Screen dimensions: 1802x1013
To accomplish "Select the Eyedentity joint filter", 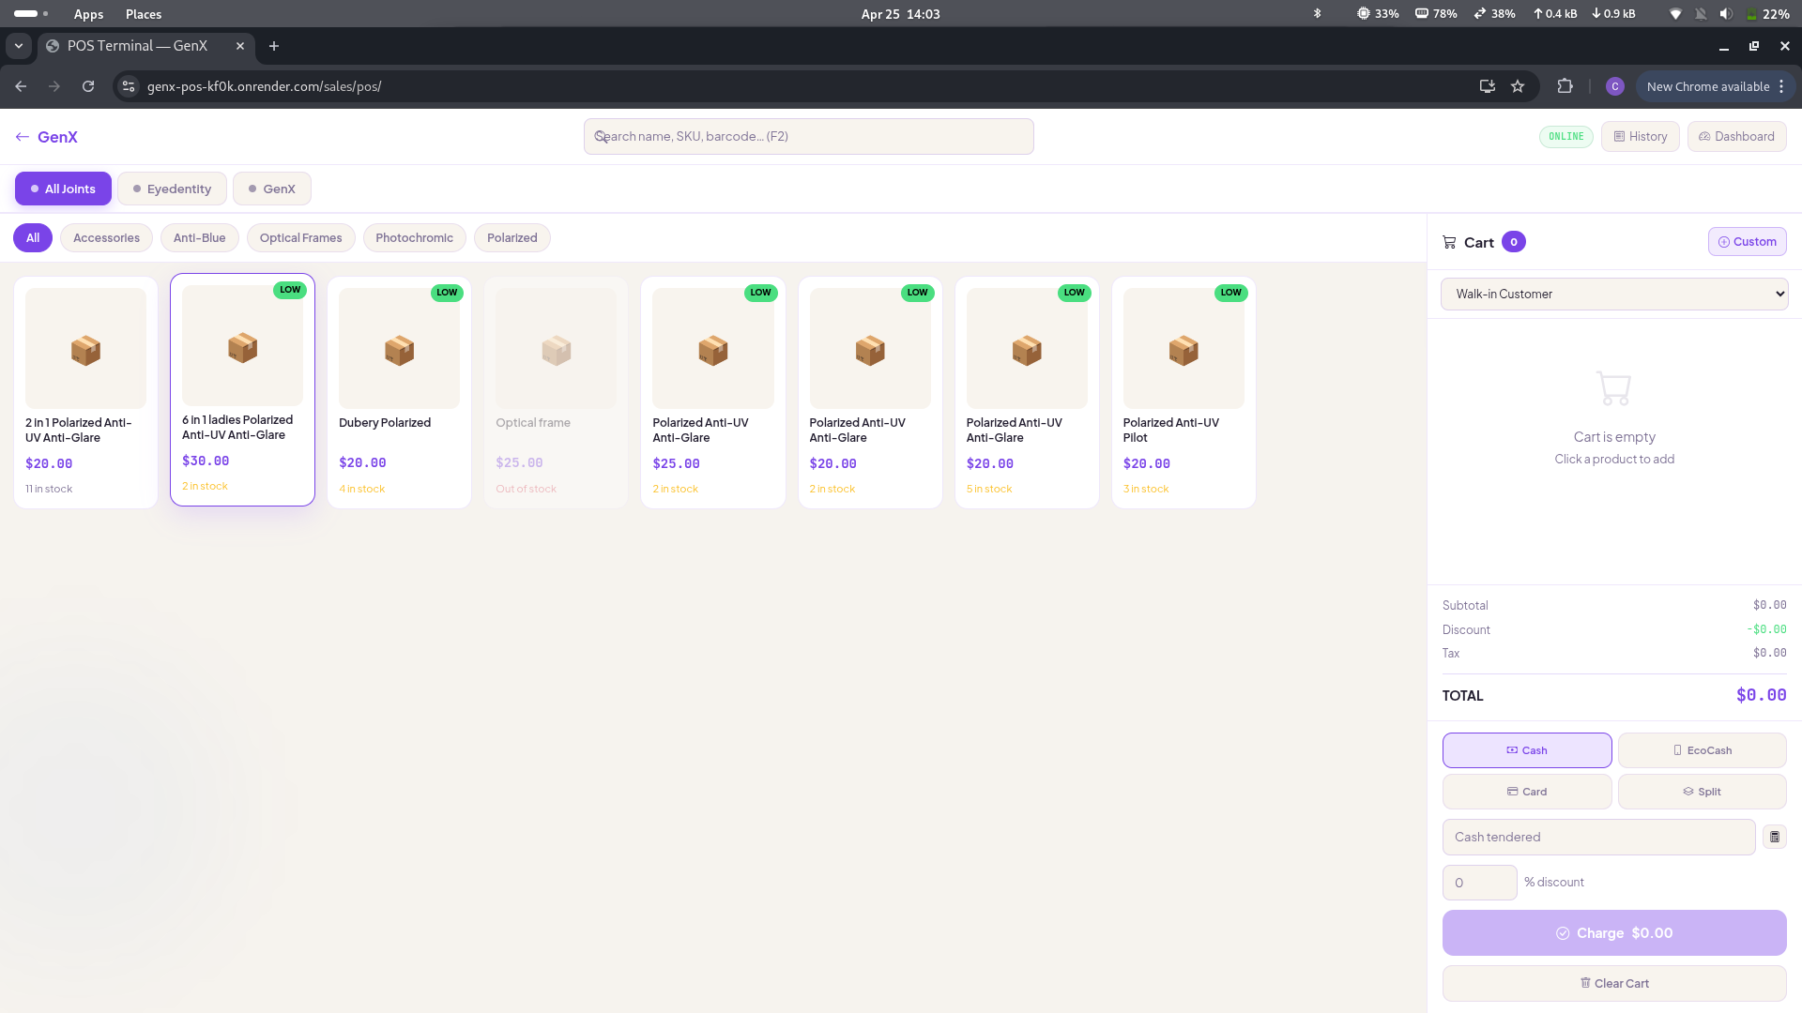I will pos(172,189).
